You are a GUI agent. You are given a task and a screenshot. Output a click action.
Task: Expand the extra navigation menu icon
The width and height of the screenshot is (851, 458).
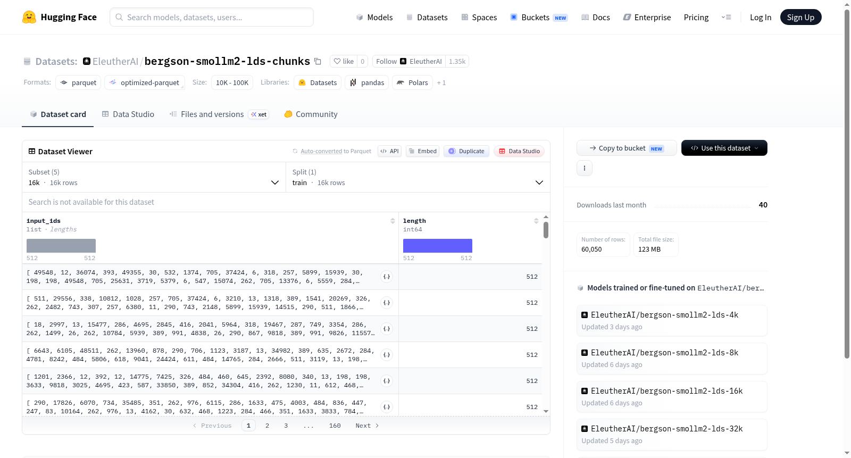(x=726, y=17)
